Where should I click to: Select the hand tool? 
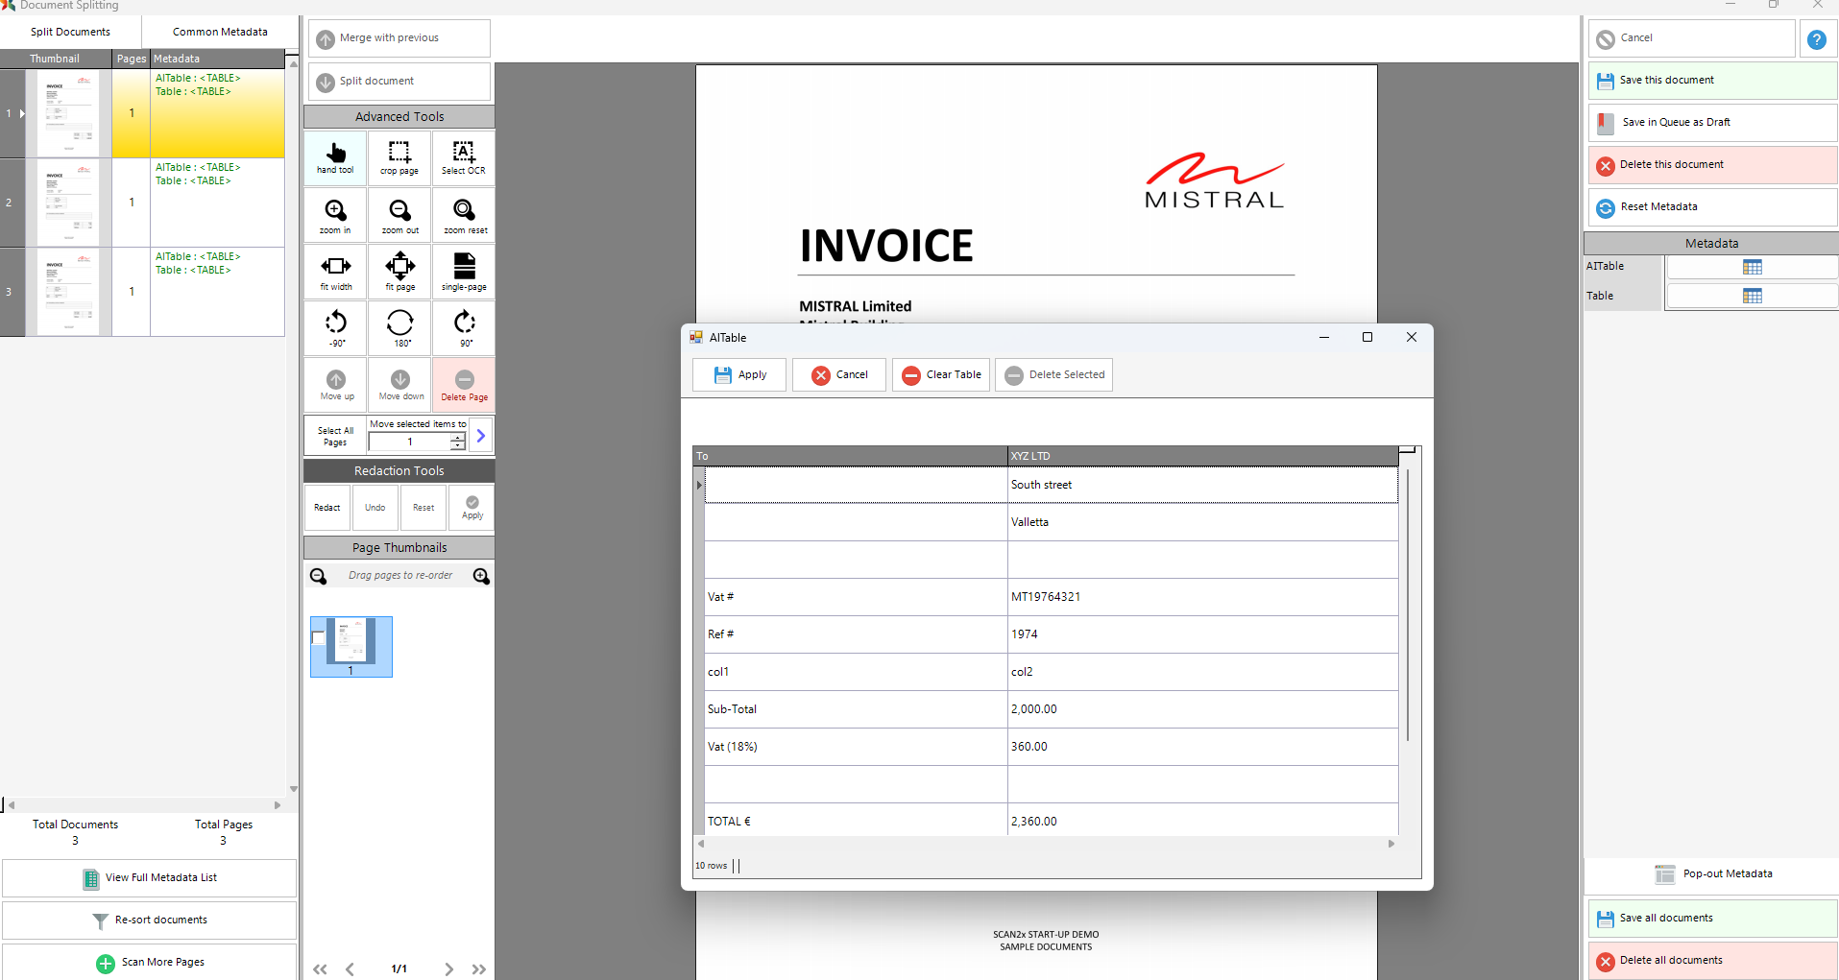pyautogui.click(x=335, y=157)
